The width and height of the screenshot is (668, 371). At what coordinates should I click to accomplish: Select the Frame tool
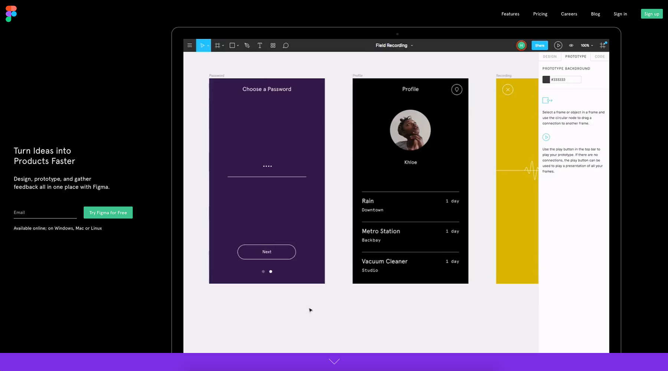tap(217, 46)
